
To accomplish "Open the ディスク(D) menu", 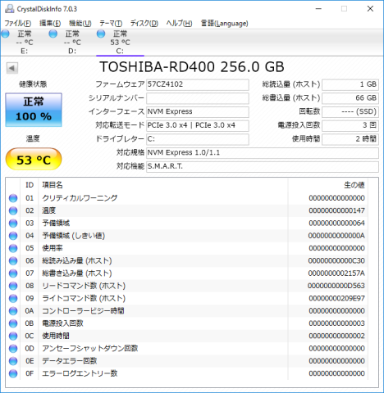I will pos(144,23).
